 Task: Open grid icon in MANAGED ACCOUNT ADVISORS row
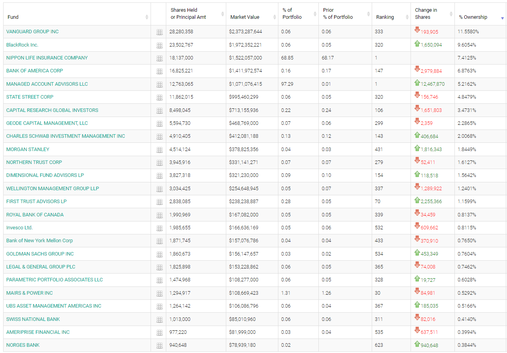(159, 85)
